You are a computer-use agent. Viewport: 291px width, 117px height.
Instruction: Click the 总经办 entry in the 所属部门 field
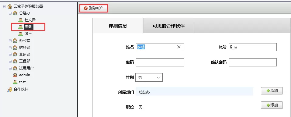(144, 92)
